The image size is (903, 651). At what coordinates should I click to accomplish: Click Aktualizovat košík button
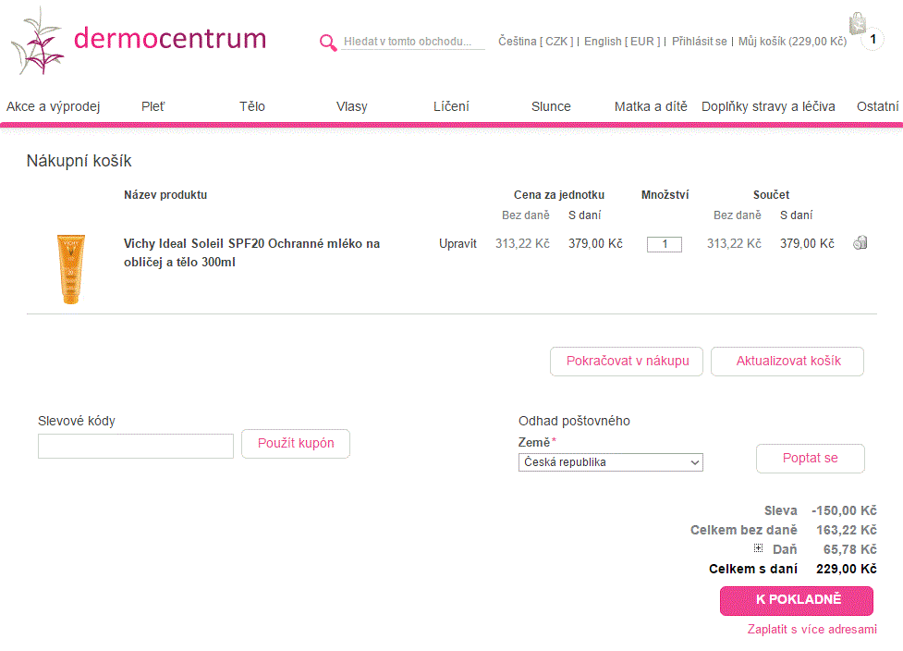click(x=787, y=362)
